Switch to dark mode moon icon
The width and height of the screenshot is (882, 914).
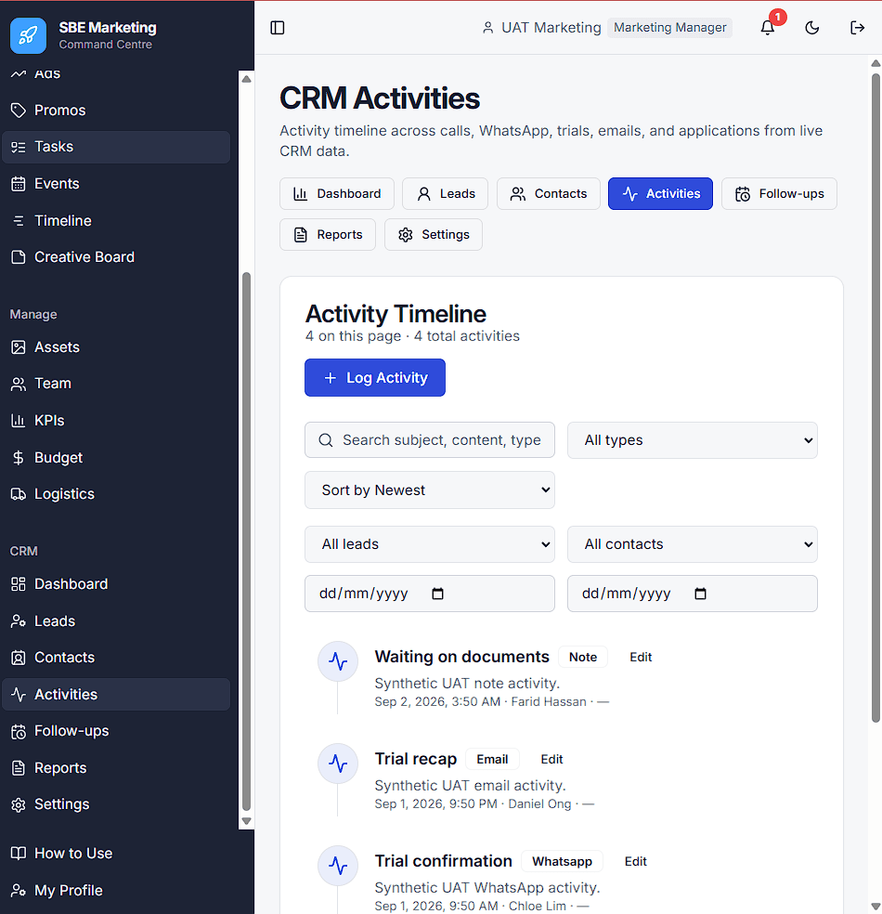tap(812, 28)
